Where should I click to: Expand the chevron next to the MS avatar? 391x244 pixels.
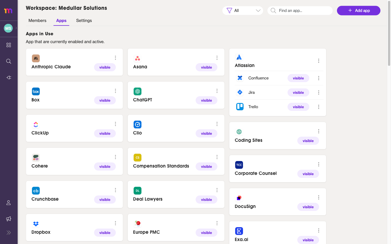[16, 28]
